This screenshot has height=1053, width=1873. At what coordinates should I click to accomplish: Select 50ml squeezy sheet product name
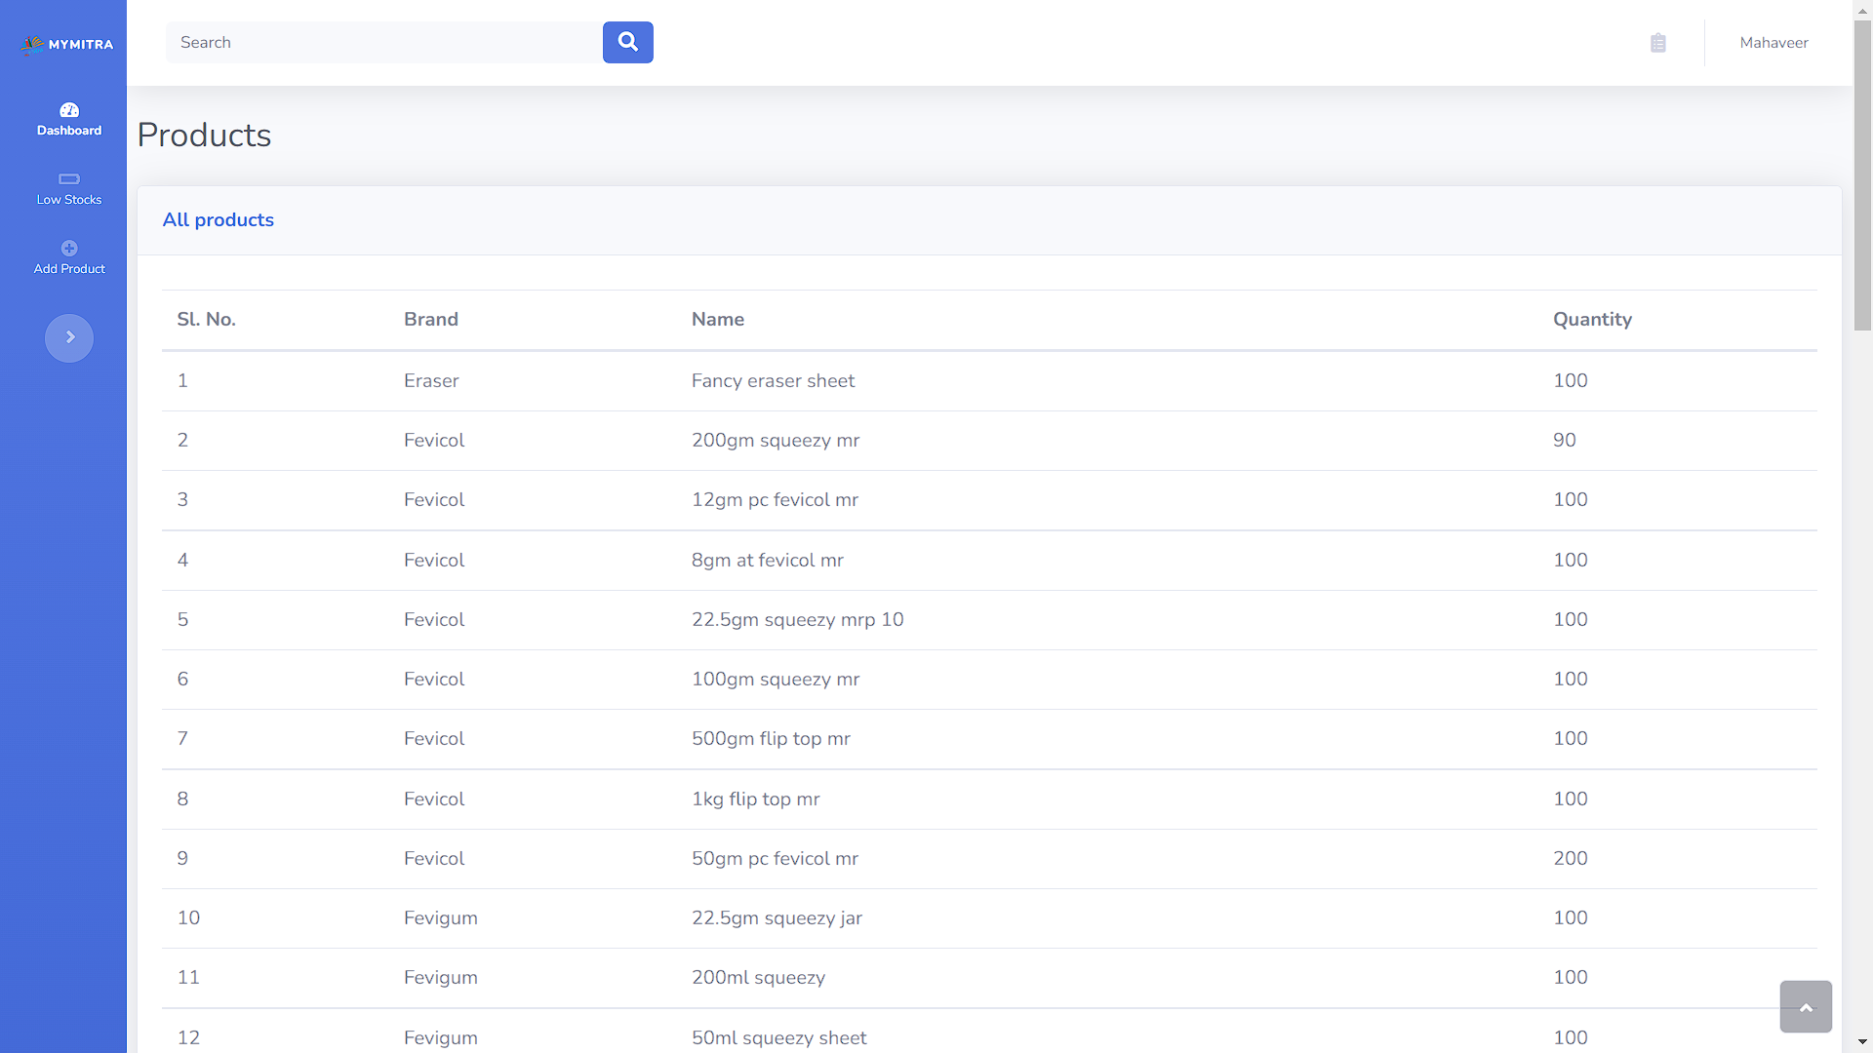point(778,1038)
